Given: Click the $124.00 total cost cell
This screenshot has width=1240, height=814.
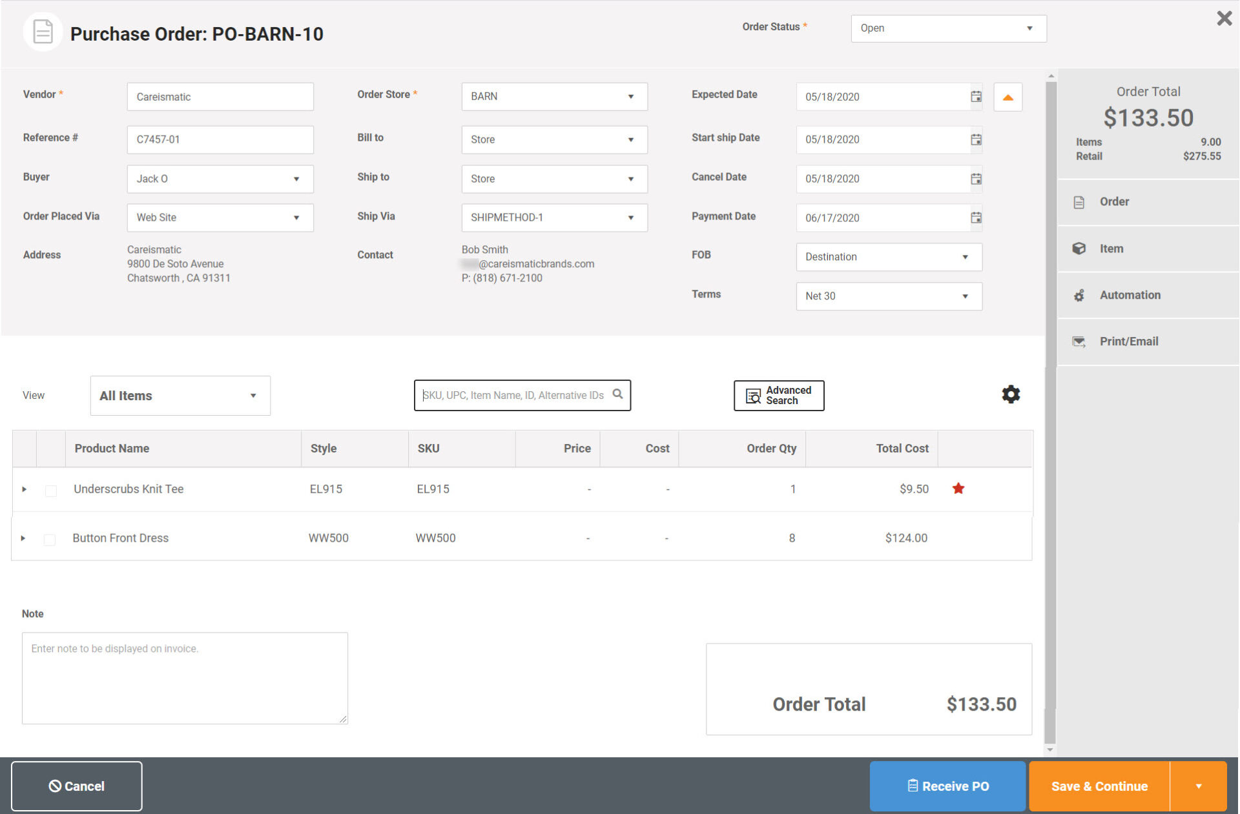Looking at the screenshot, I should point(906,538).
